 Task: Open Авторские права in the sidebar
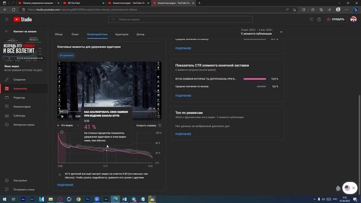(x=24, y=125)
